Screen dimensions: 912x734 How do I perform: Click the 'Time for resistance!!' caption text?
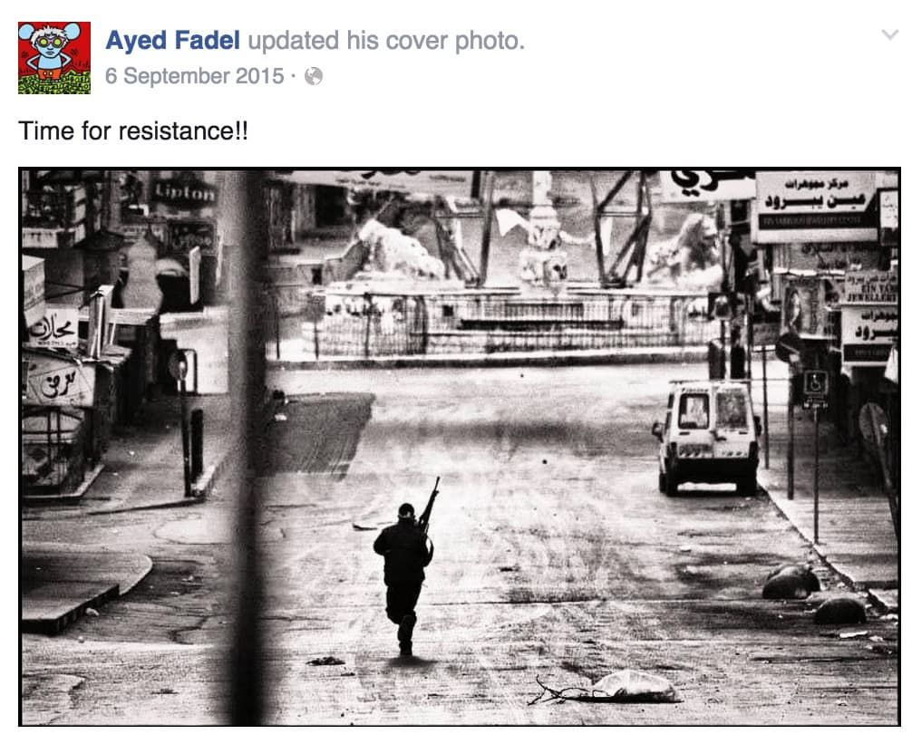(133, 130)
